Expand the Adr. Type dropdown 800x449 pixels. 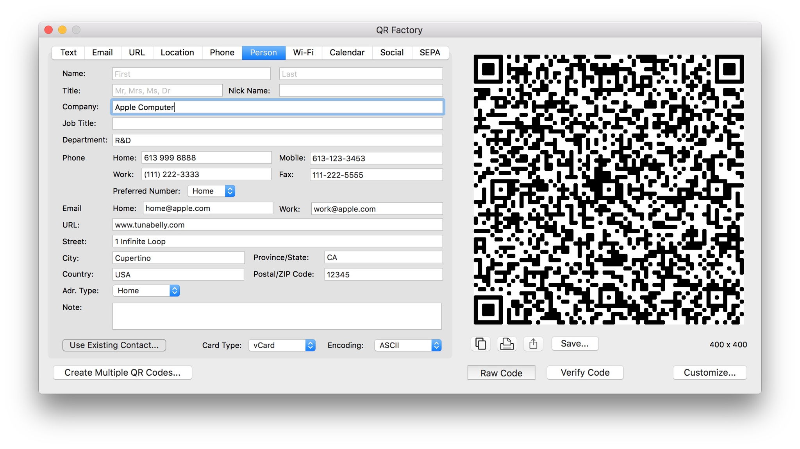tap(146, 291)
